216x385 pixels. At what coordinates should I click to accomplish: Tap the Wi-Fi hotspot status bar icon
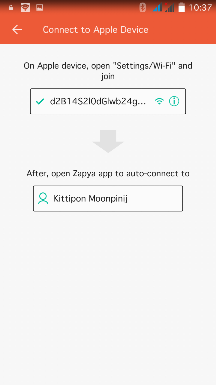tap(25, 8)
